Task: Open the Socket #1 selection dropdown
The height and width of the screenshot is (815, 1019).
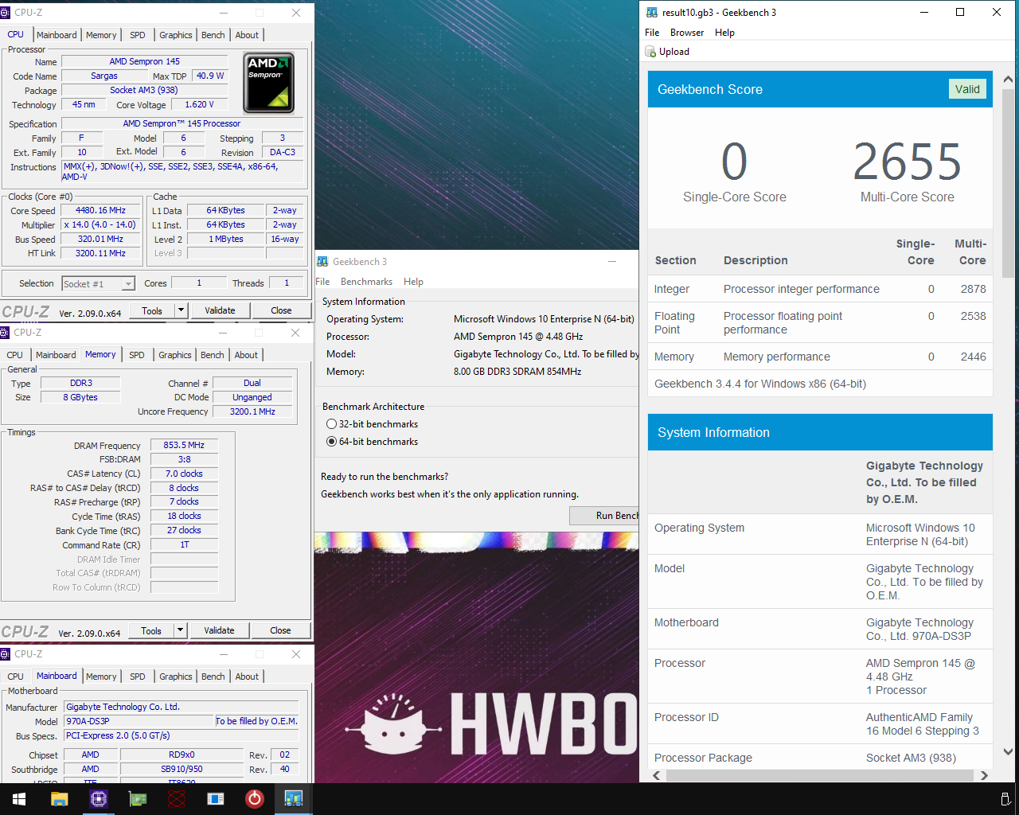Action: [x=127, y=284]
